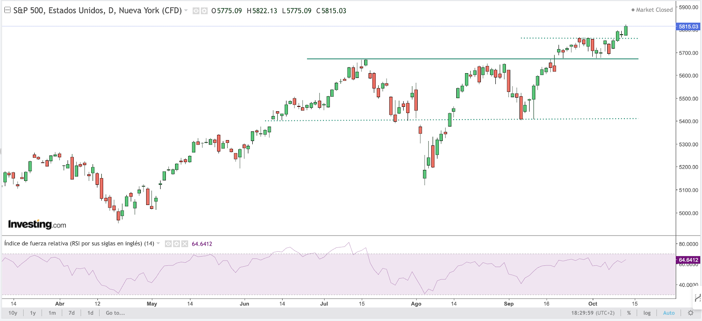Open chart settings gear in bottom bar

click(x=691, y=313)
